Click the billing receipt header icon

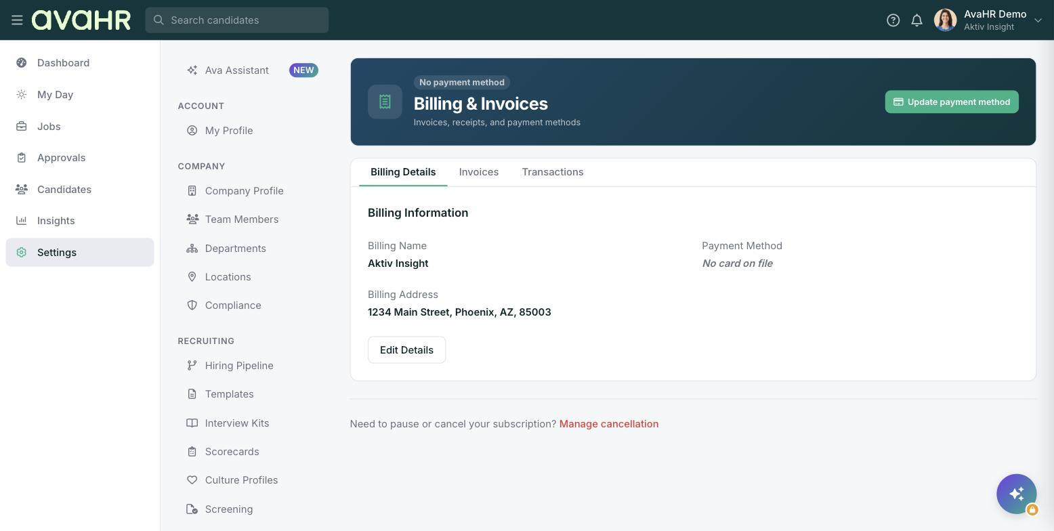[x=385, y=102]
